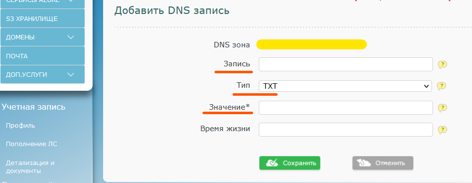Focus the Время жизни input field

346,130
